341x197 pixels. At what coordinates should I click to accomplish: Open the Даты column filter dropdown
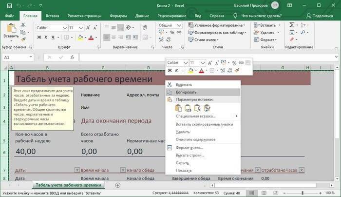point(76,170)
